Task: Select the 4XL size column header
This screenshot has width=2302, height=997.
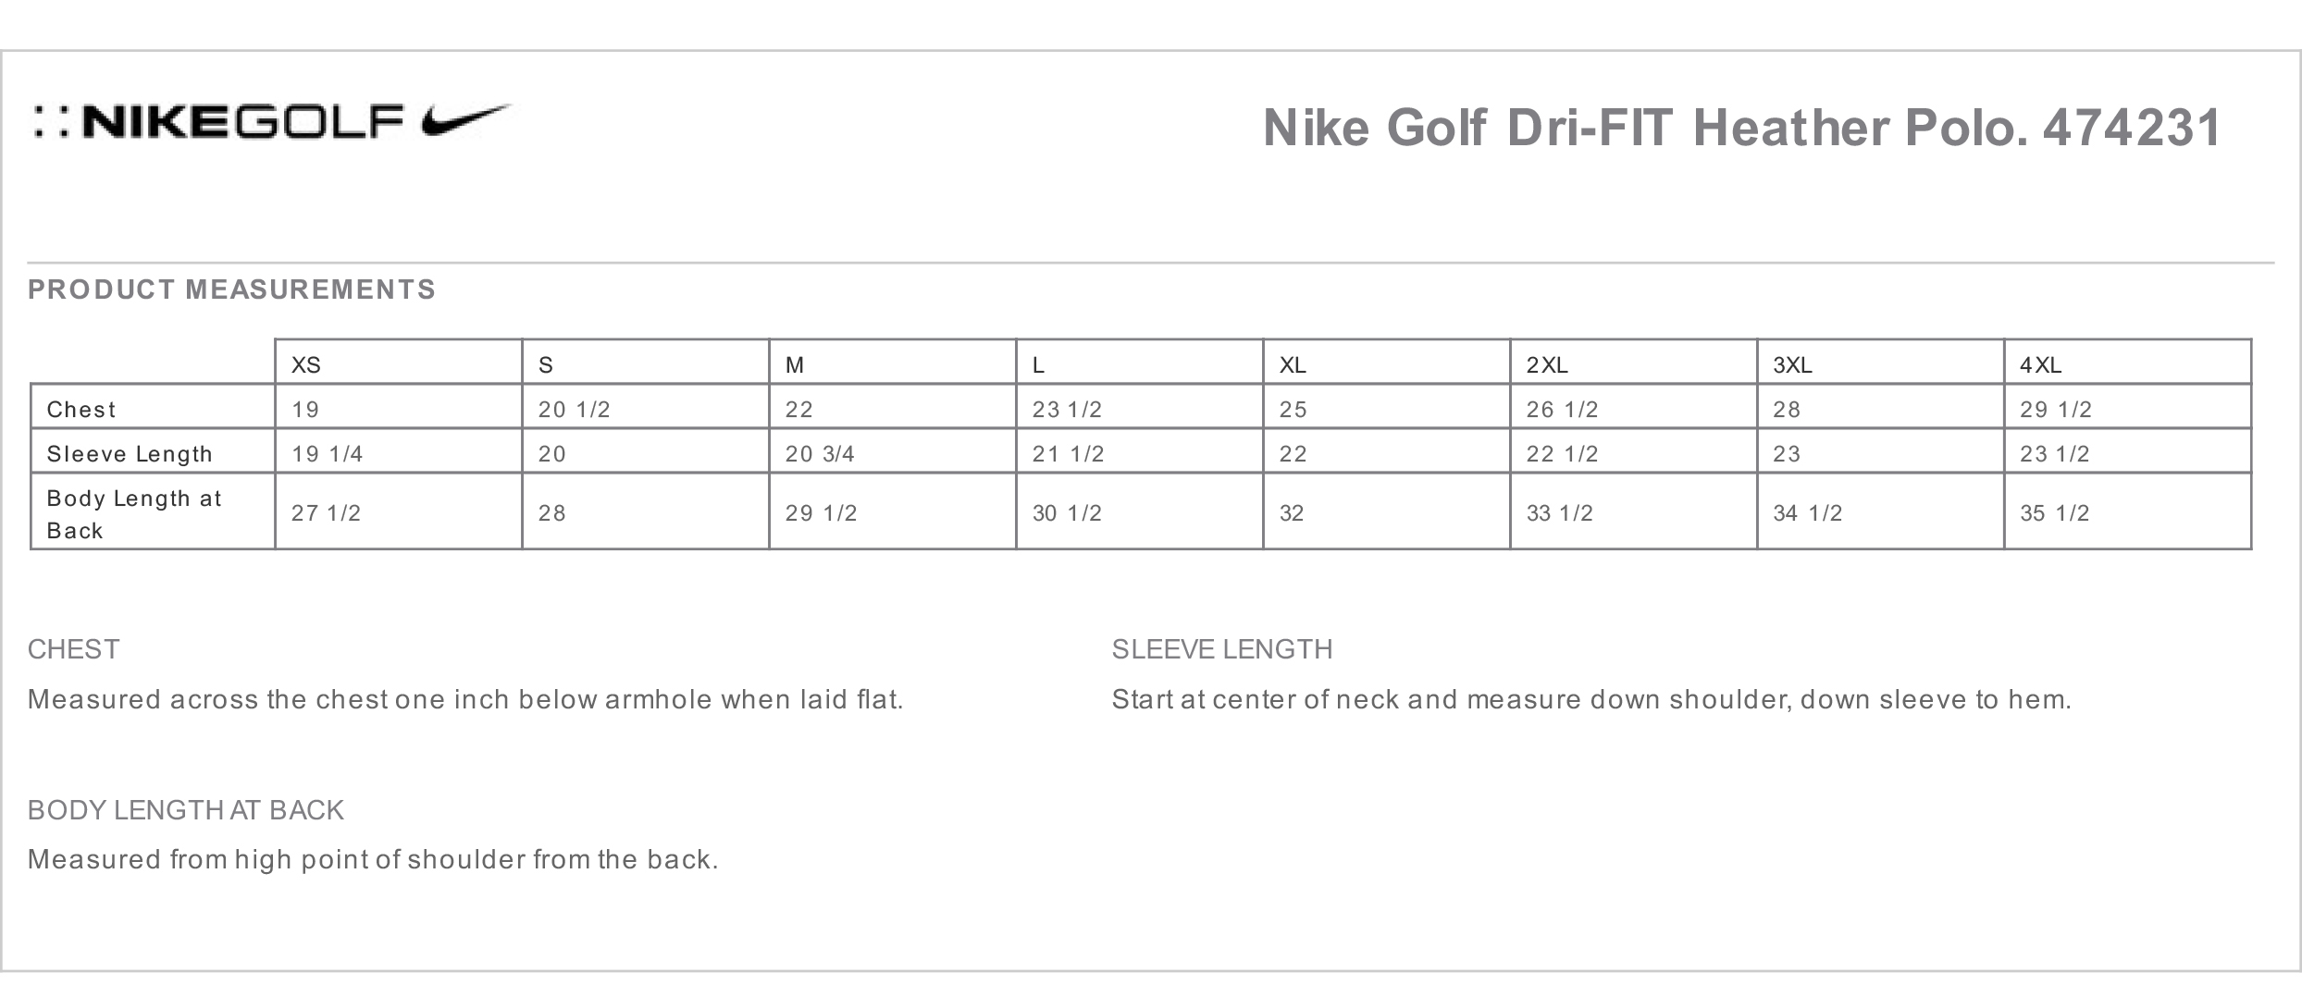Action: (2040, 365)
